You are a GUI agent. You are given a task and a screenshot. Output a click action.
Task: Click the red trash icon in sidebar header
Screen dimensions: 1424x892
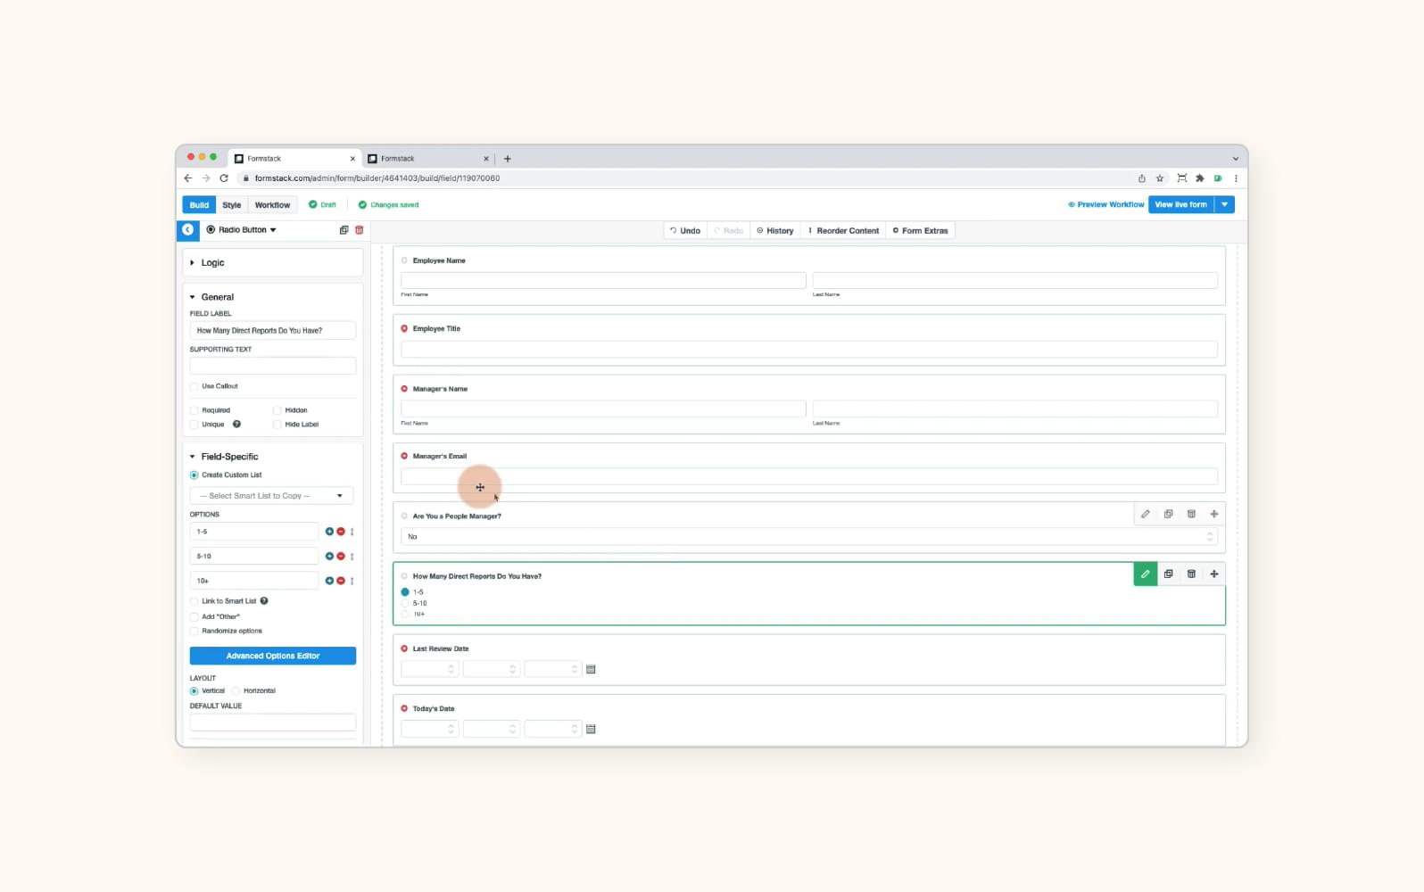pos(360,230)
